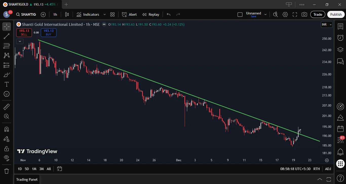Select the chart layout setup icon
The width and height of the screenshot is (346, 184).
point(240,14)
